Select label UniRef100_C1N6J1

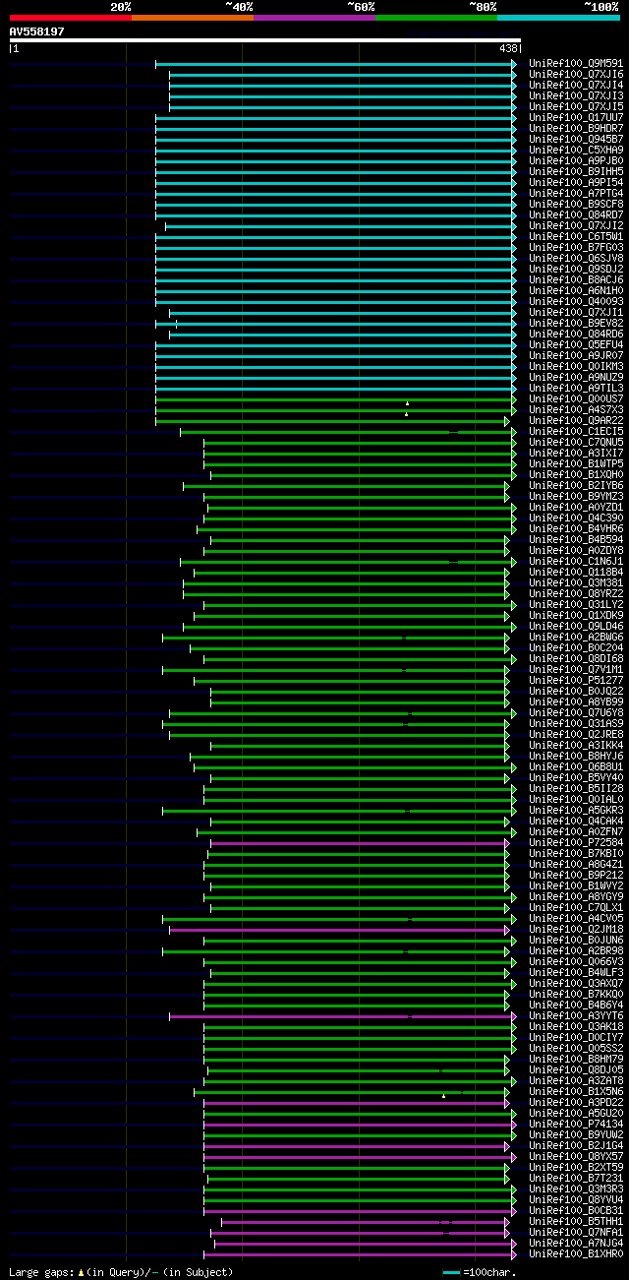[576, 562]
